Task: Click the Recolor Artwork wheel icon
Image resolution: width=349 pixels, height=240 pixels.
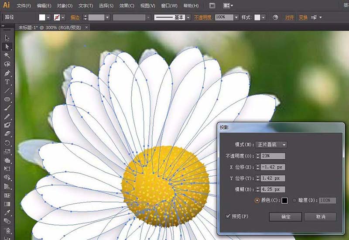Action: (x=275, y=17)
